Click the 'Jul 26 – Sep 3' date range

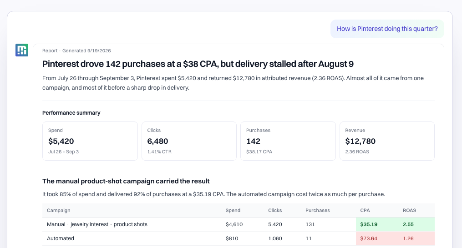pyautogui.click(x=63, y=152)
